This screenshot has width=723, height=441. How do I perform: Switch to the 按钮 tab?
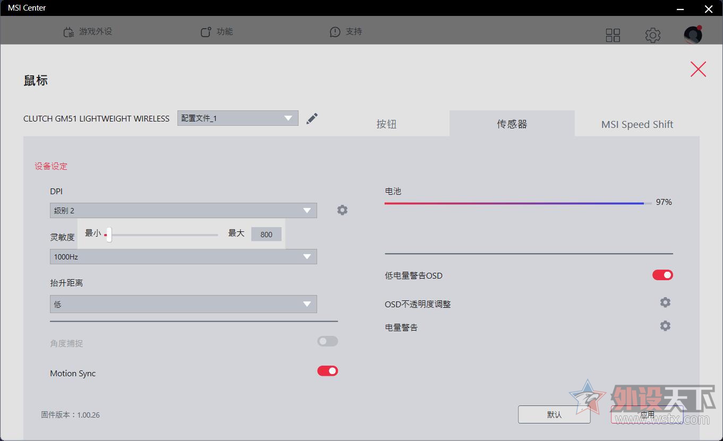[x=387, y=124]
